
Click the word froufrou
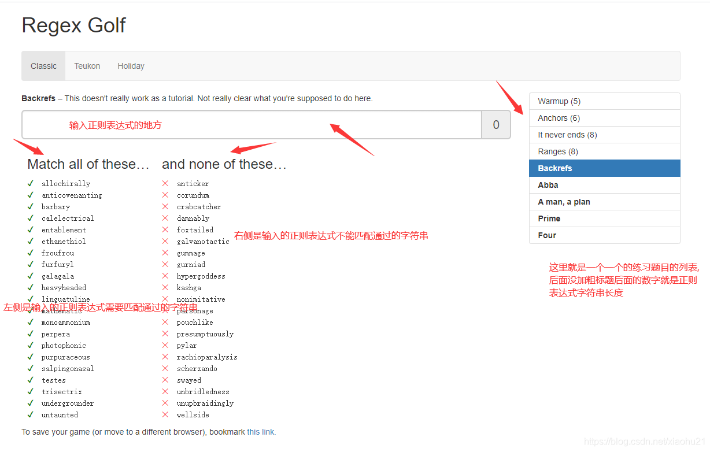pyautogui.click(x=58, y=253)
